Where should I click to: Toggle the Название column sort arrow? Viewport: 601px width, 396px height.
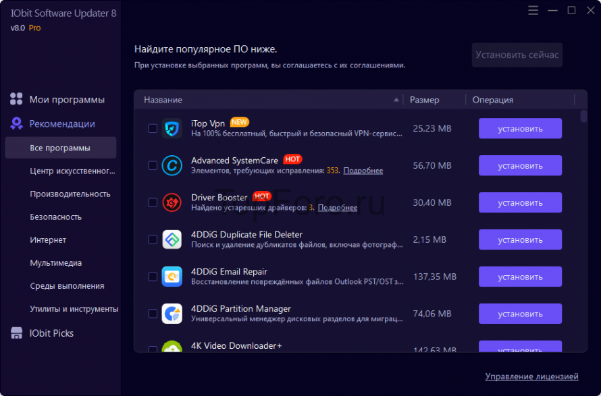(x=396, y=100)
